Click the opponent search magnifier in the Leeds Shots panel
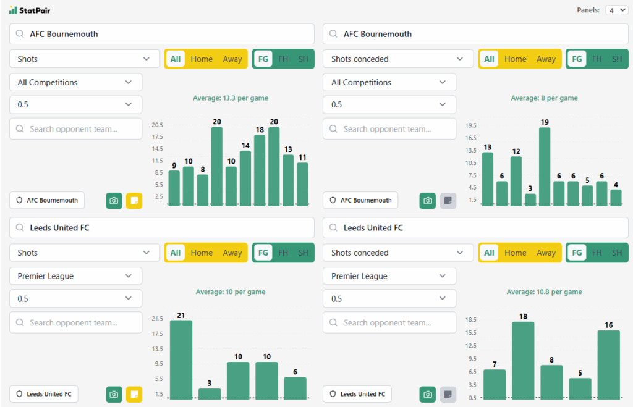633x407 pixels. 20,322
